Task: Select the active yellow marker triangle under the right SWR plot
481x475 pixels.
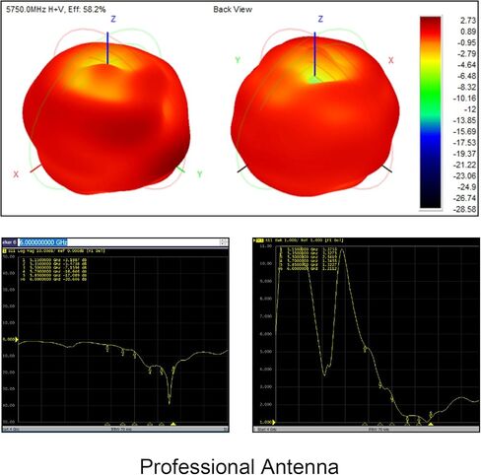Action: coord(431,424)
